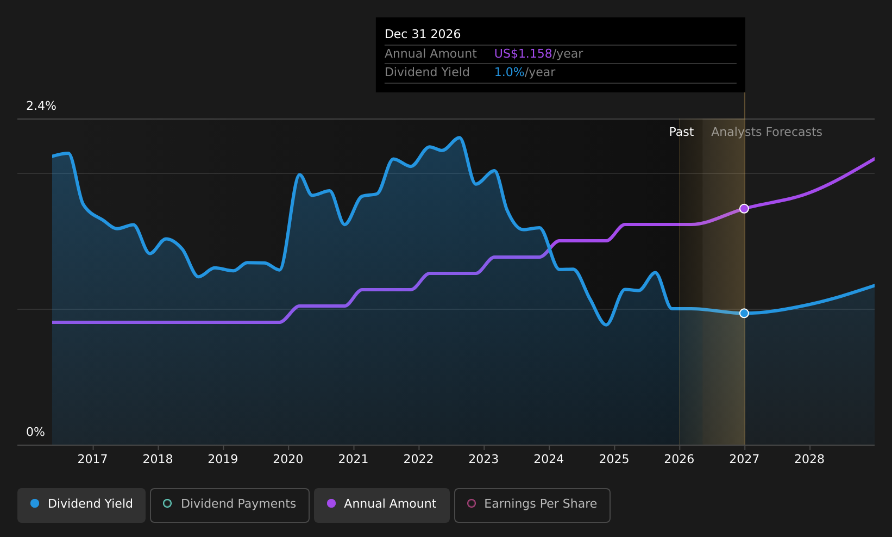
Task: Enable the Dividend Payments legend series
Action: pyautogui.click(x=230, y=505)
